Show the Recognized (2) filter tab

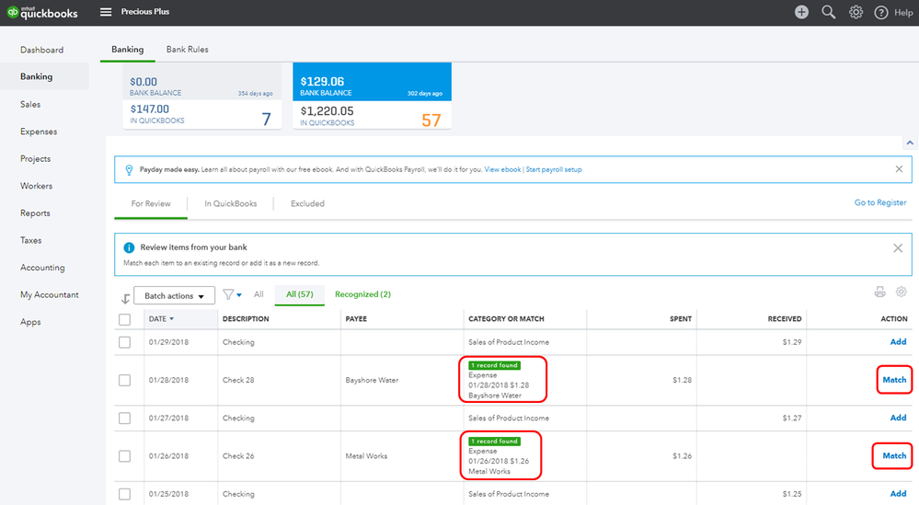point(362,294)
